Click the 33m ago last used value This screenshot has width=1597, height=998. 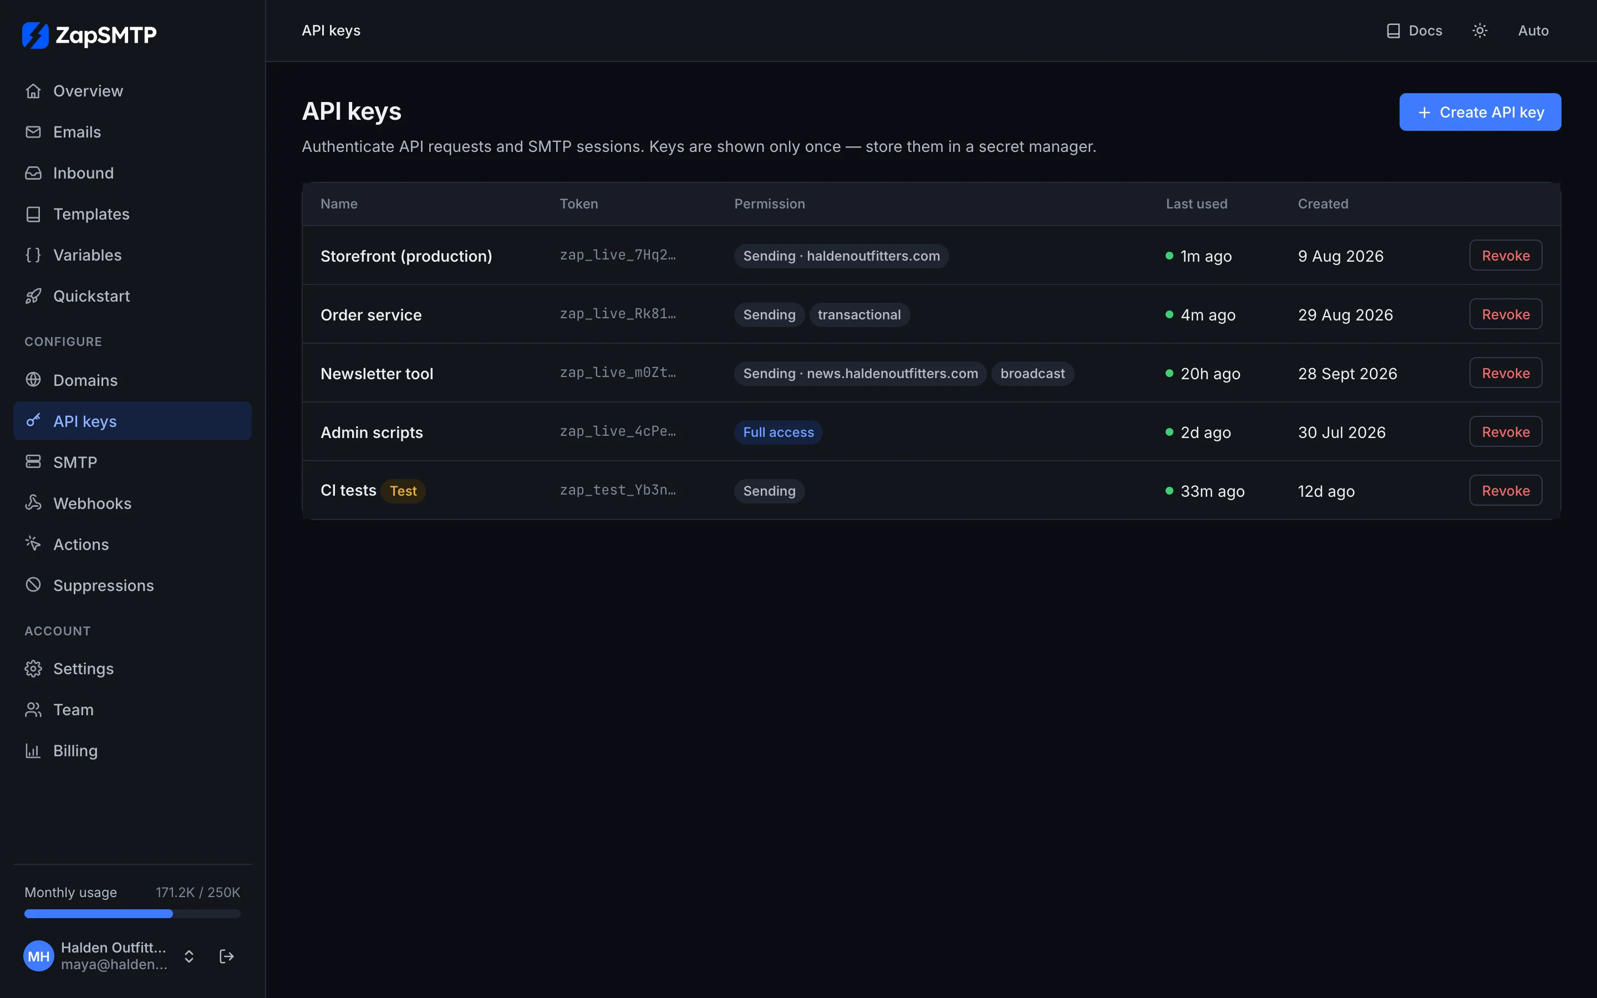tap(1212, 491)
